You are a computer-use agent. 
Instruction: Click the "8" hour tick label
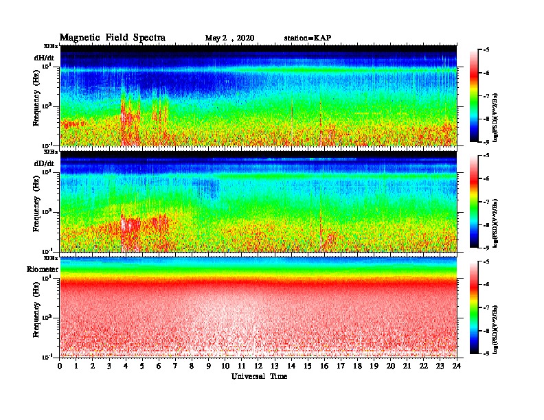coord(192,366)
